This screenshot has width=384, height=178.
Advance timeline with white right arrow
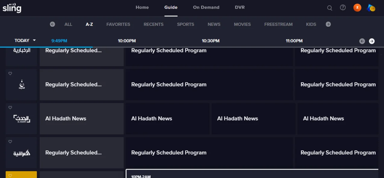pos(372,41)
